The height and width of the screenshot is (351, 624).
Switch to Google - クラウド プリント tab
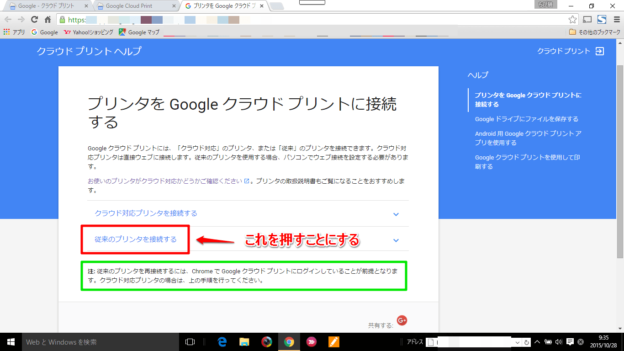[46, 6]
